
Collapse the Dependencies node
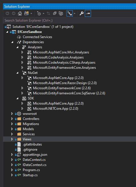point(12,42)
